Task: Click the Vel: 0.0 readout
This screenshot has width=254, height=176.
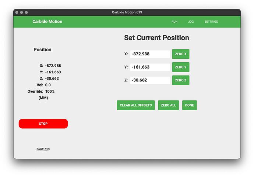Action: (43, 85)
